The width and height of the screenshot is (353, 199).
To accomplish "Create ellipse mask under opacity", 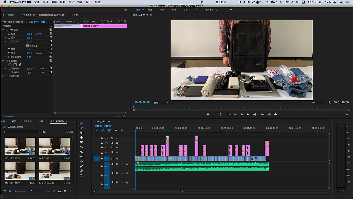I will 10,65.
